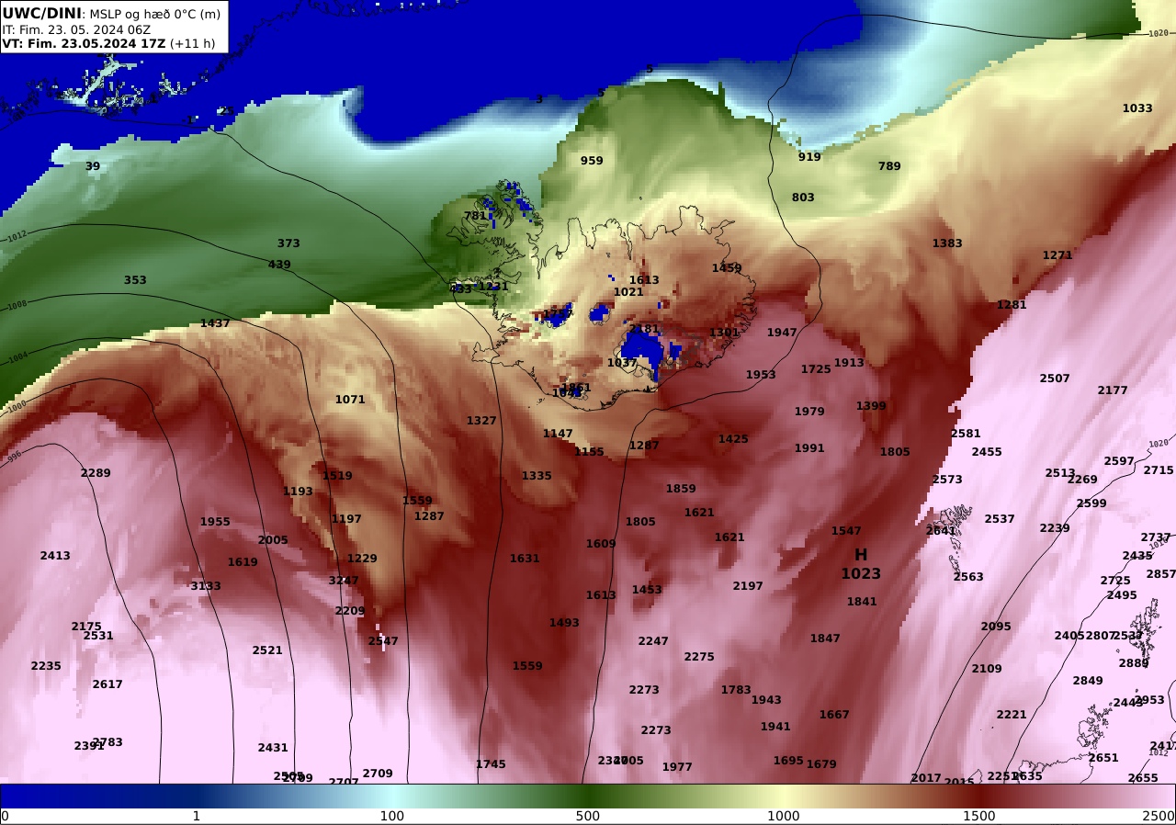Image resolution: width=1176 pixels, height=825 pixels.
Task: Click the 803 height label
Action: point(803,198)
